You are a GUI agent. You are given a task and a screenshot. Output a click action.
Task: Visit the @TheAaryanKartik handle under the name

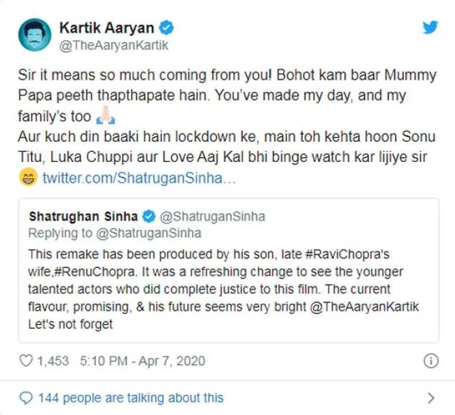click(114, 46)
